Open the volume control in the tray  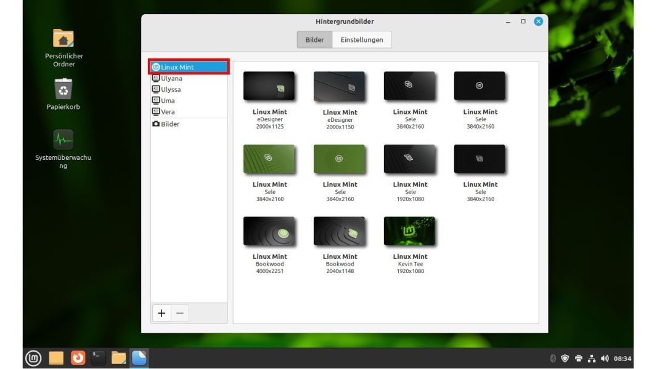pyautogui.click(x=605, y=358)
